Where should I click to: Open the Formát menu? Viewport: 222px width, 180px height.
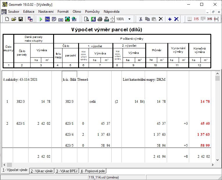63,12
